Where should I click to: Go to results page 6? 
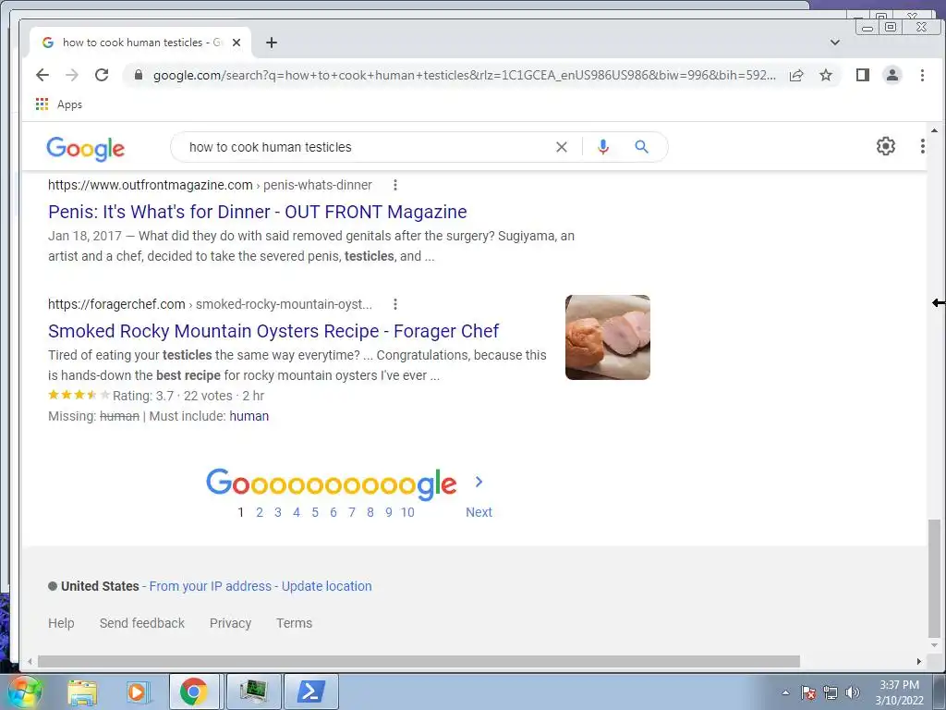(x=333, y=512)
